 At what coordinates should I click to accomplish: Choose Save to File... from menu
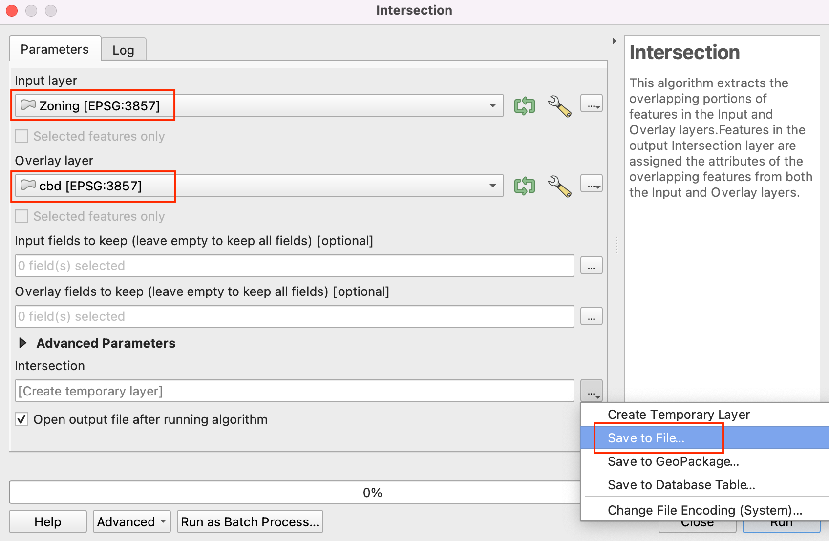pos(646,438)
